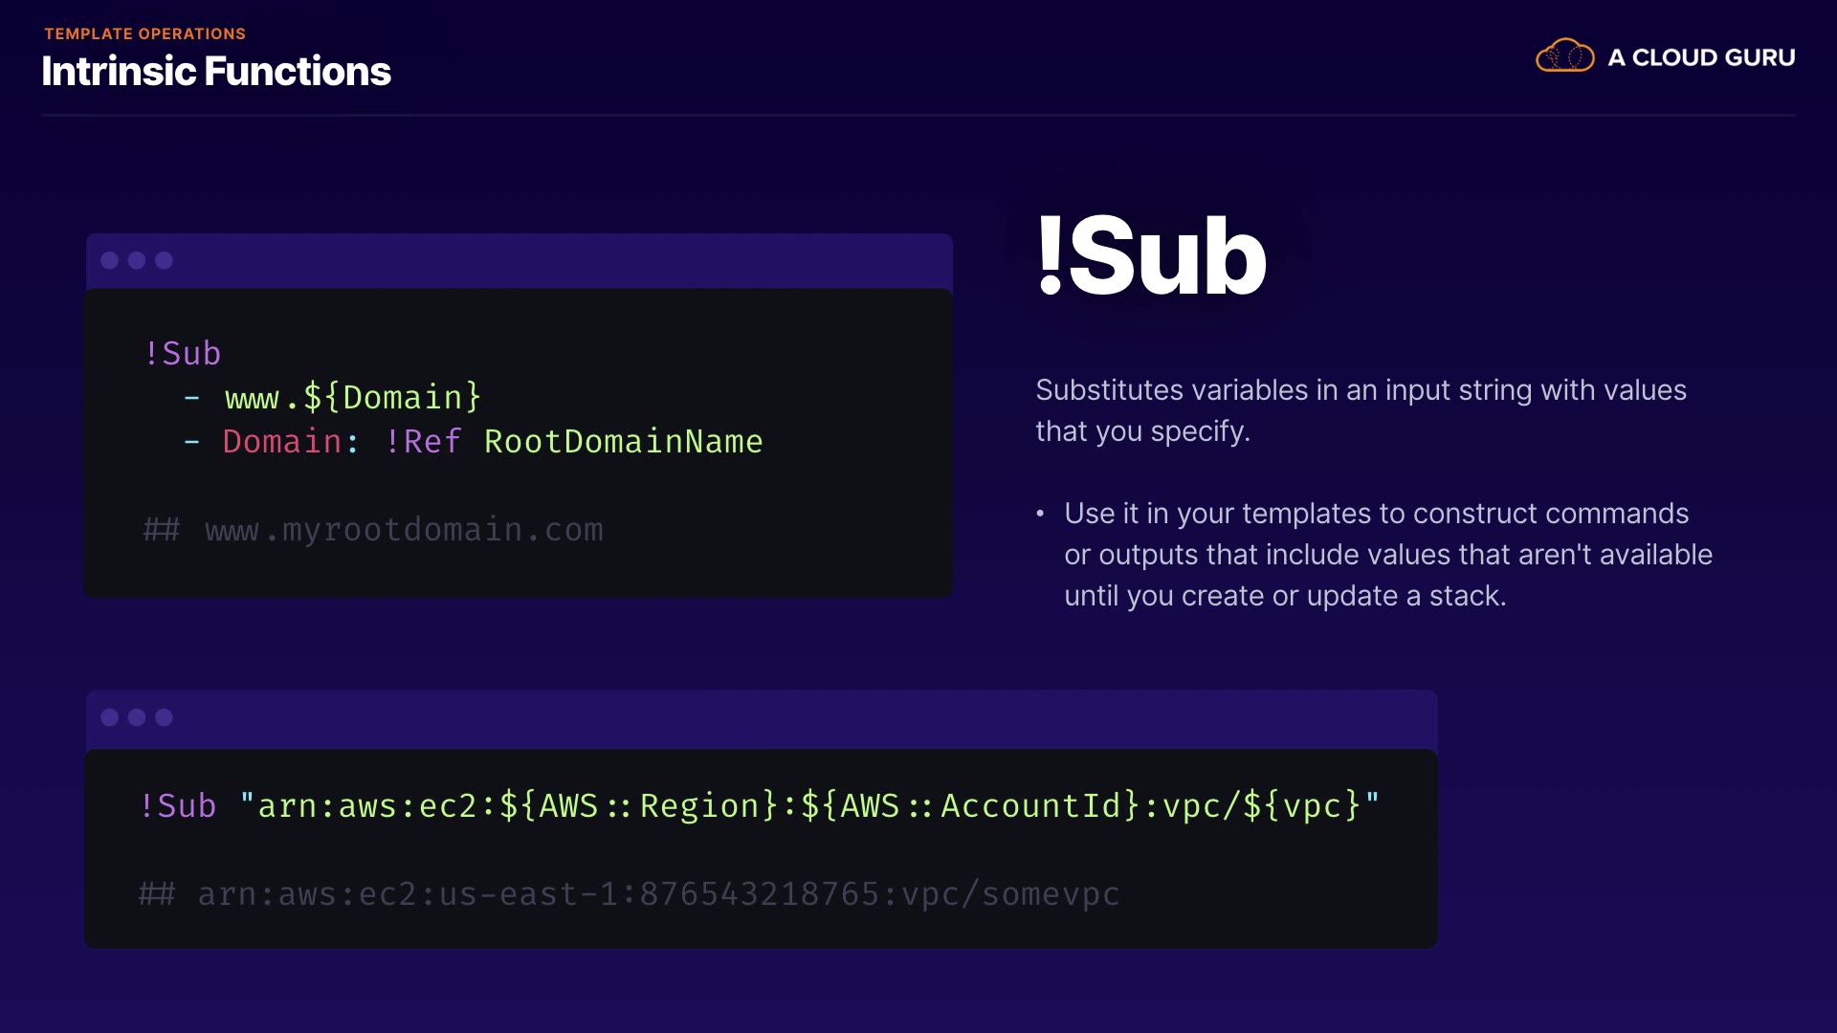Click the 'arn:aws:ec2:us-east-1' comment line

click(630, 893)
